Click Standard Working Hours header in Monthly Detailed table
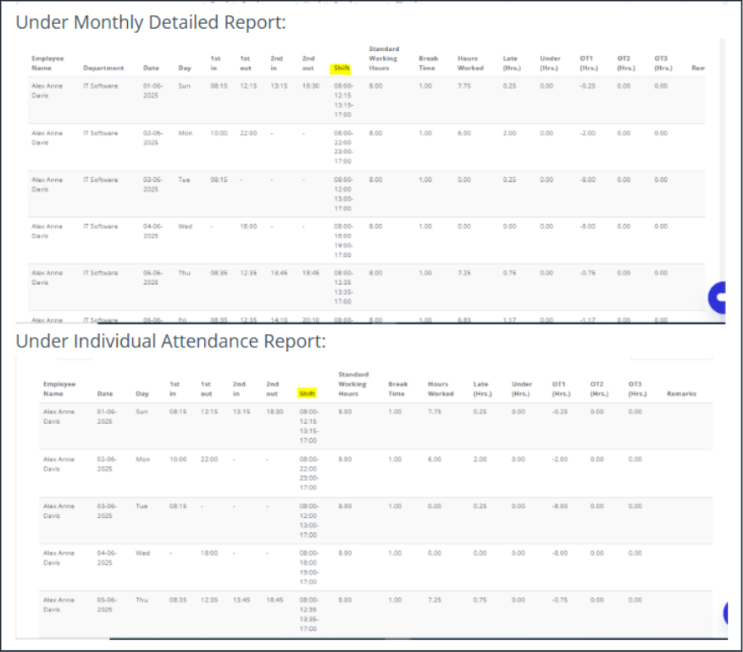 [383, 59]
